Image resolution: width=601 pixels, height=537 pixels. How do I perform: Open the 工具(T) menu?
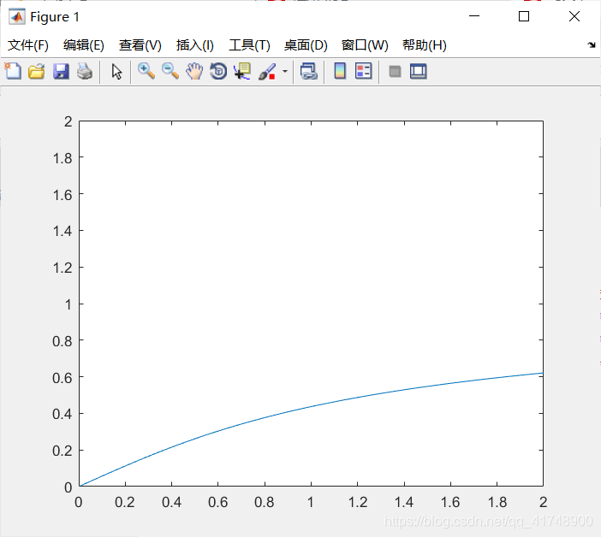pyautogui.click(x=249, y=45)
